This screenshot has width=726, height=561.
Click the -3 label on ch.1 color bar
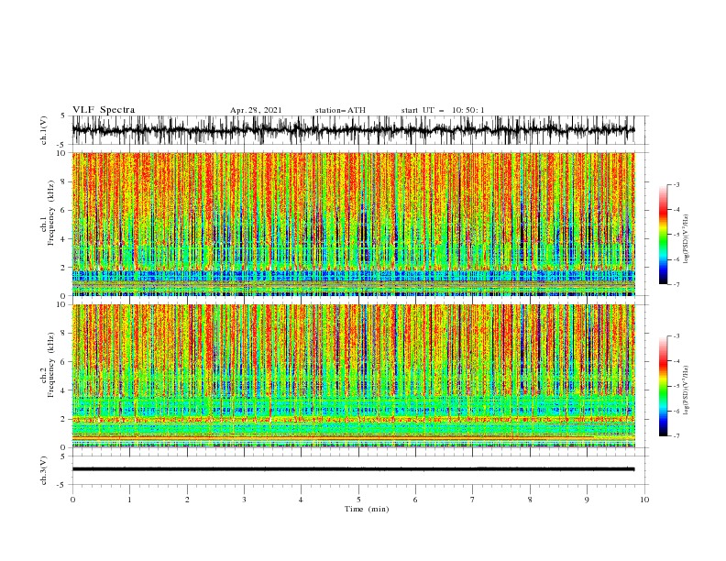click(676, 184)
